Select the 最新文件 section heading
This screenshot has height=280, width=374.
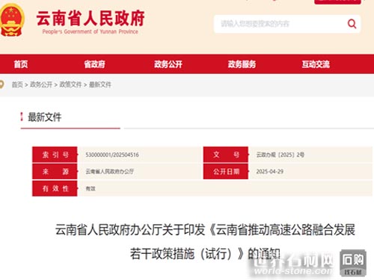[45, 117]
